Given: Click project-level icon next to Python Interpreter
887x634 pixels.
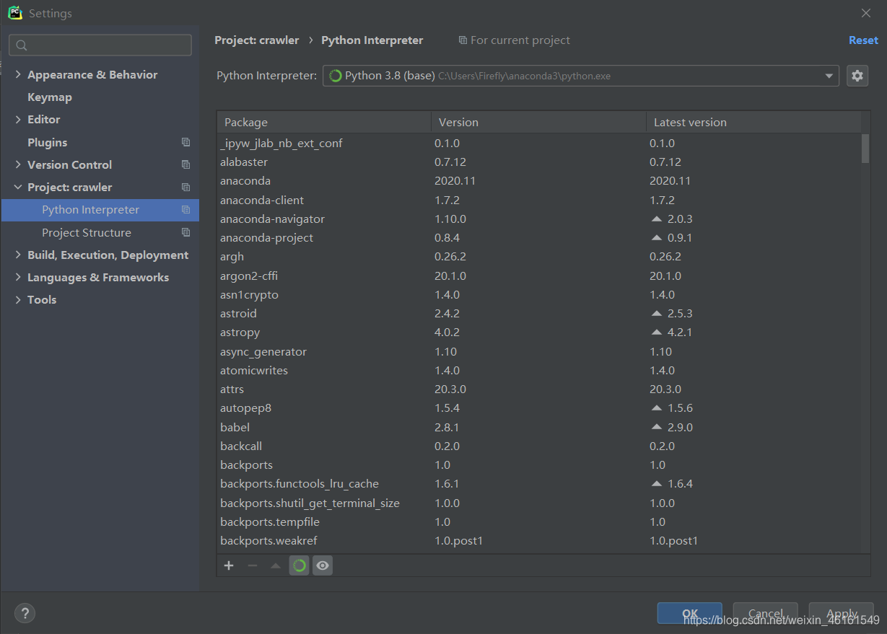Looking at the screenshot, I should (185, 210).
